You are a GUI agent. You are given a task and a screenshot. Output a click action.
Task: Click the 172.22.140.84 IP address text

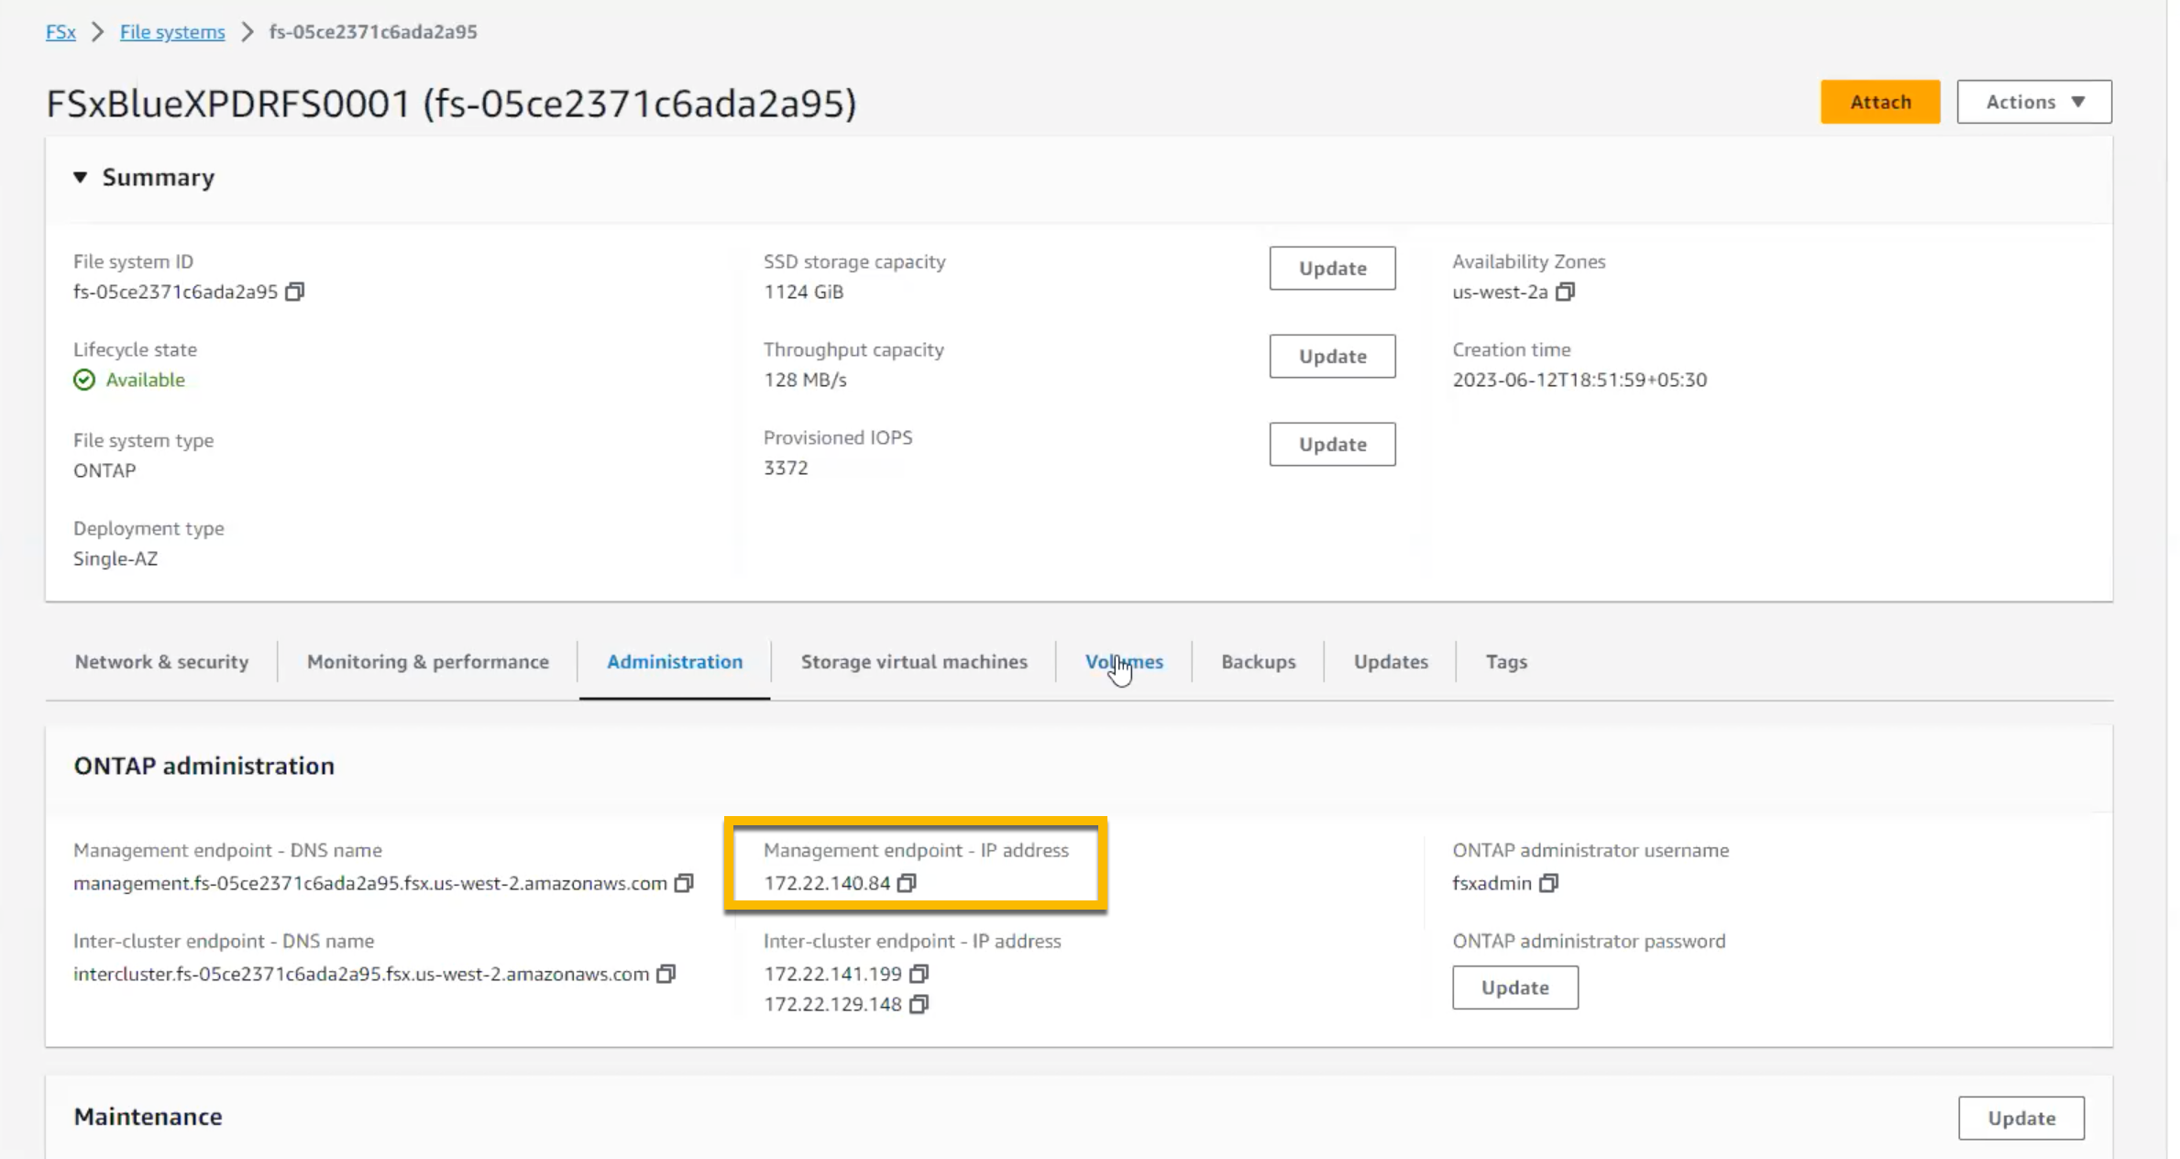[827, 883]
